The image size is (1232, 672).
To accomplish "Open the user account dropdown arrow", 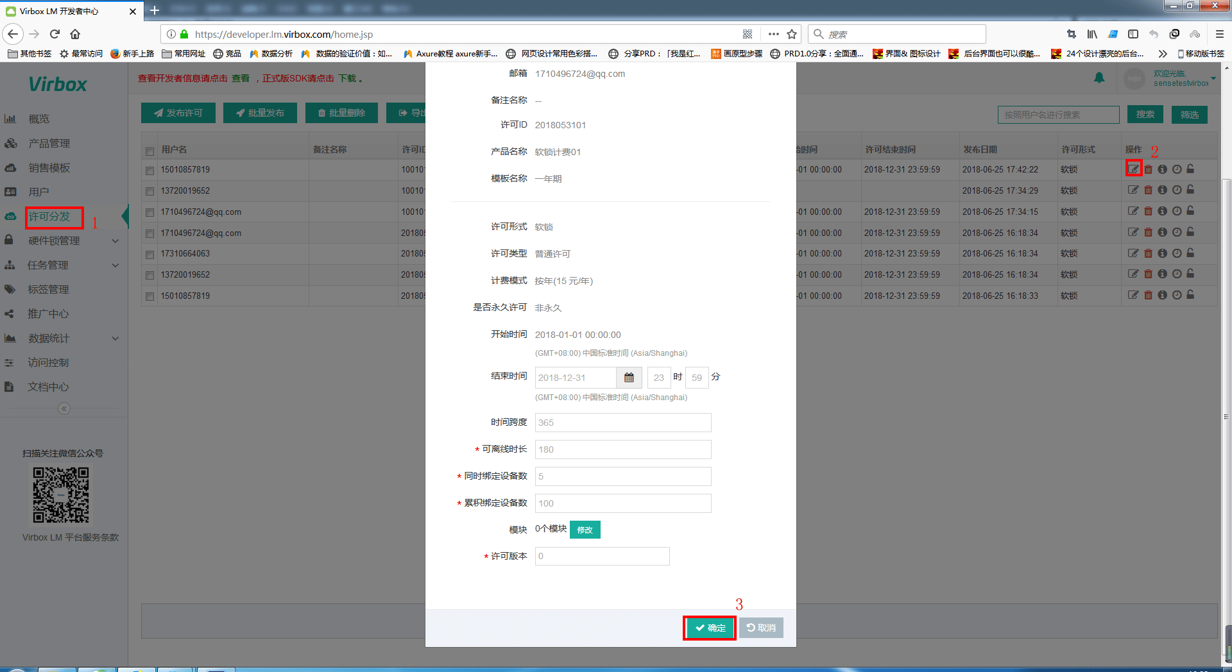I will tap(1213, 78).
